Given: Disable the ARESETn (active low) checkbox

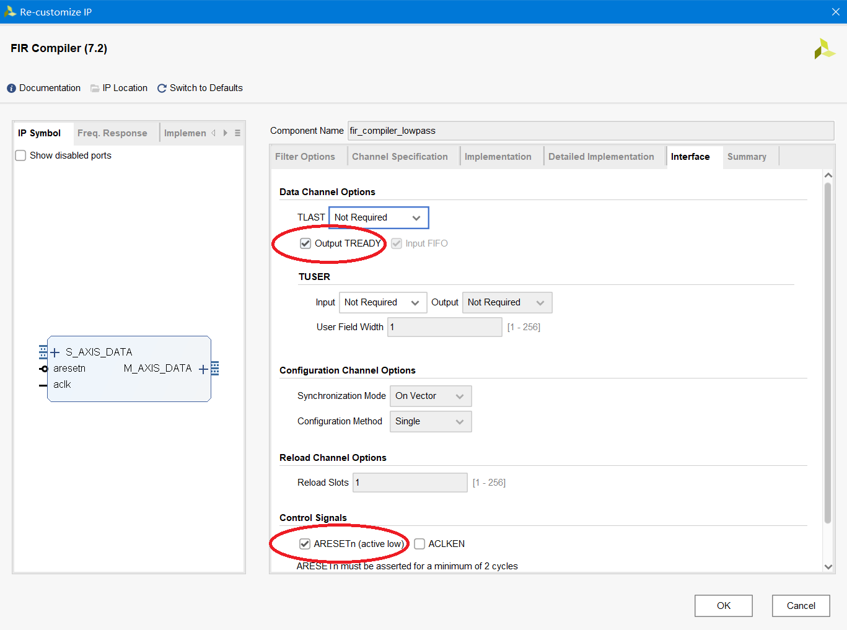Looking at the screenshot, I should [x=305, y=544].
